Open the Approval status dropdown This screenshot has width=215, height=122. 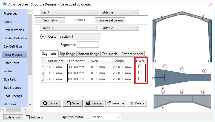pyautogui.click(x=103, y=117)
